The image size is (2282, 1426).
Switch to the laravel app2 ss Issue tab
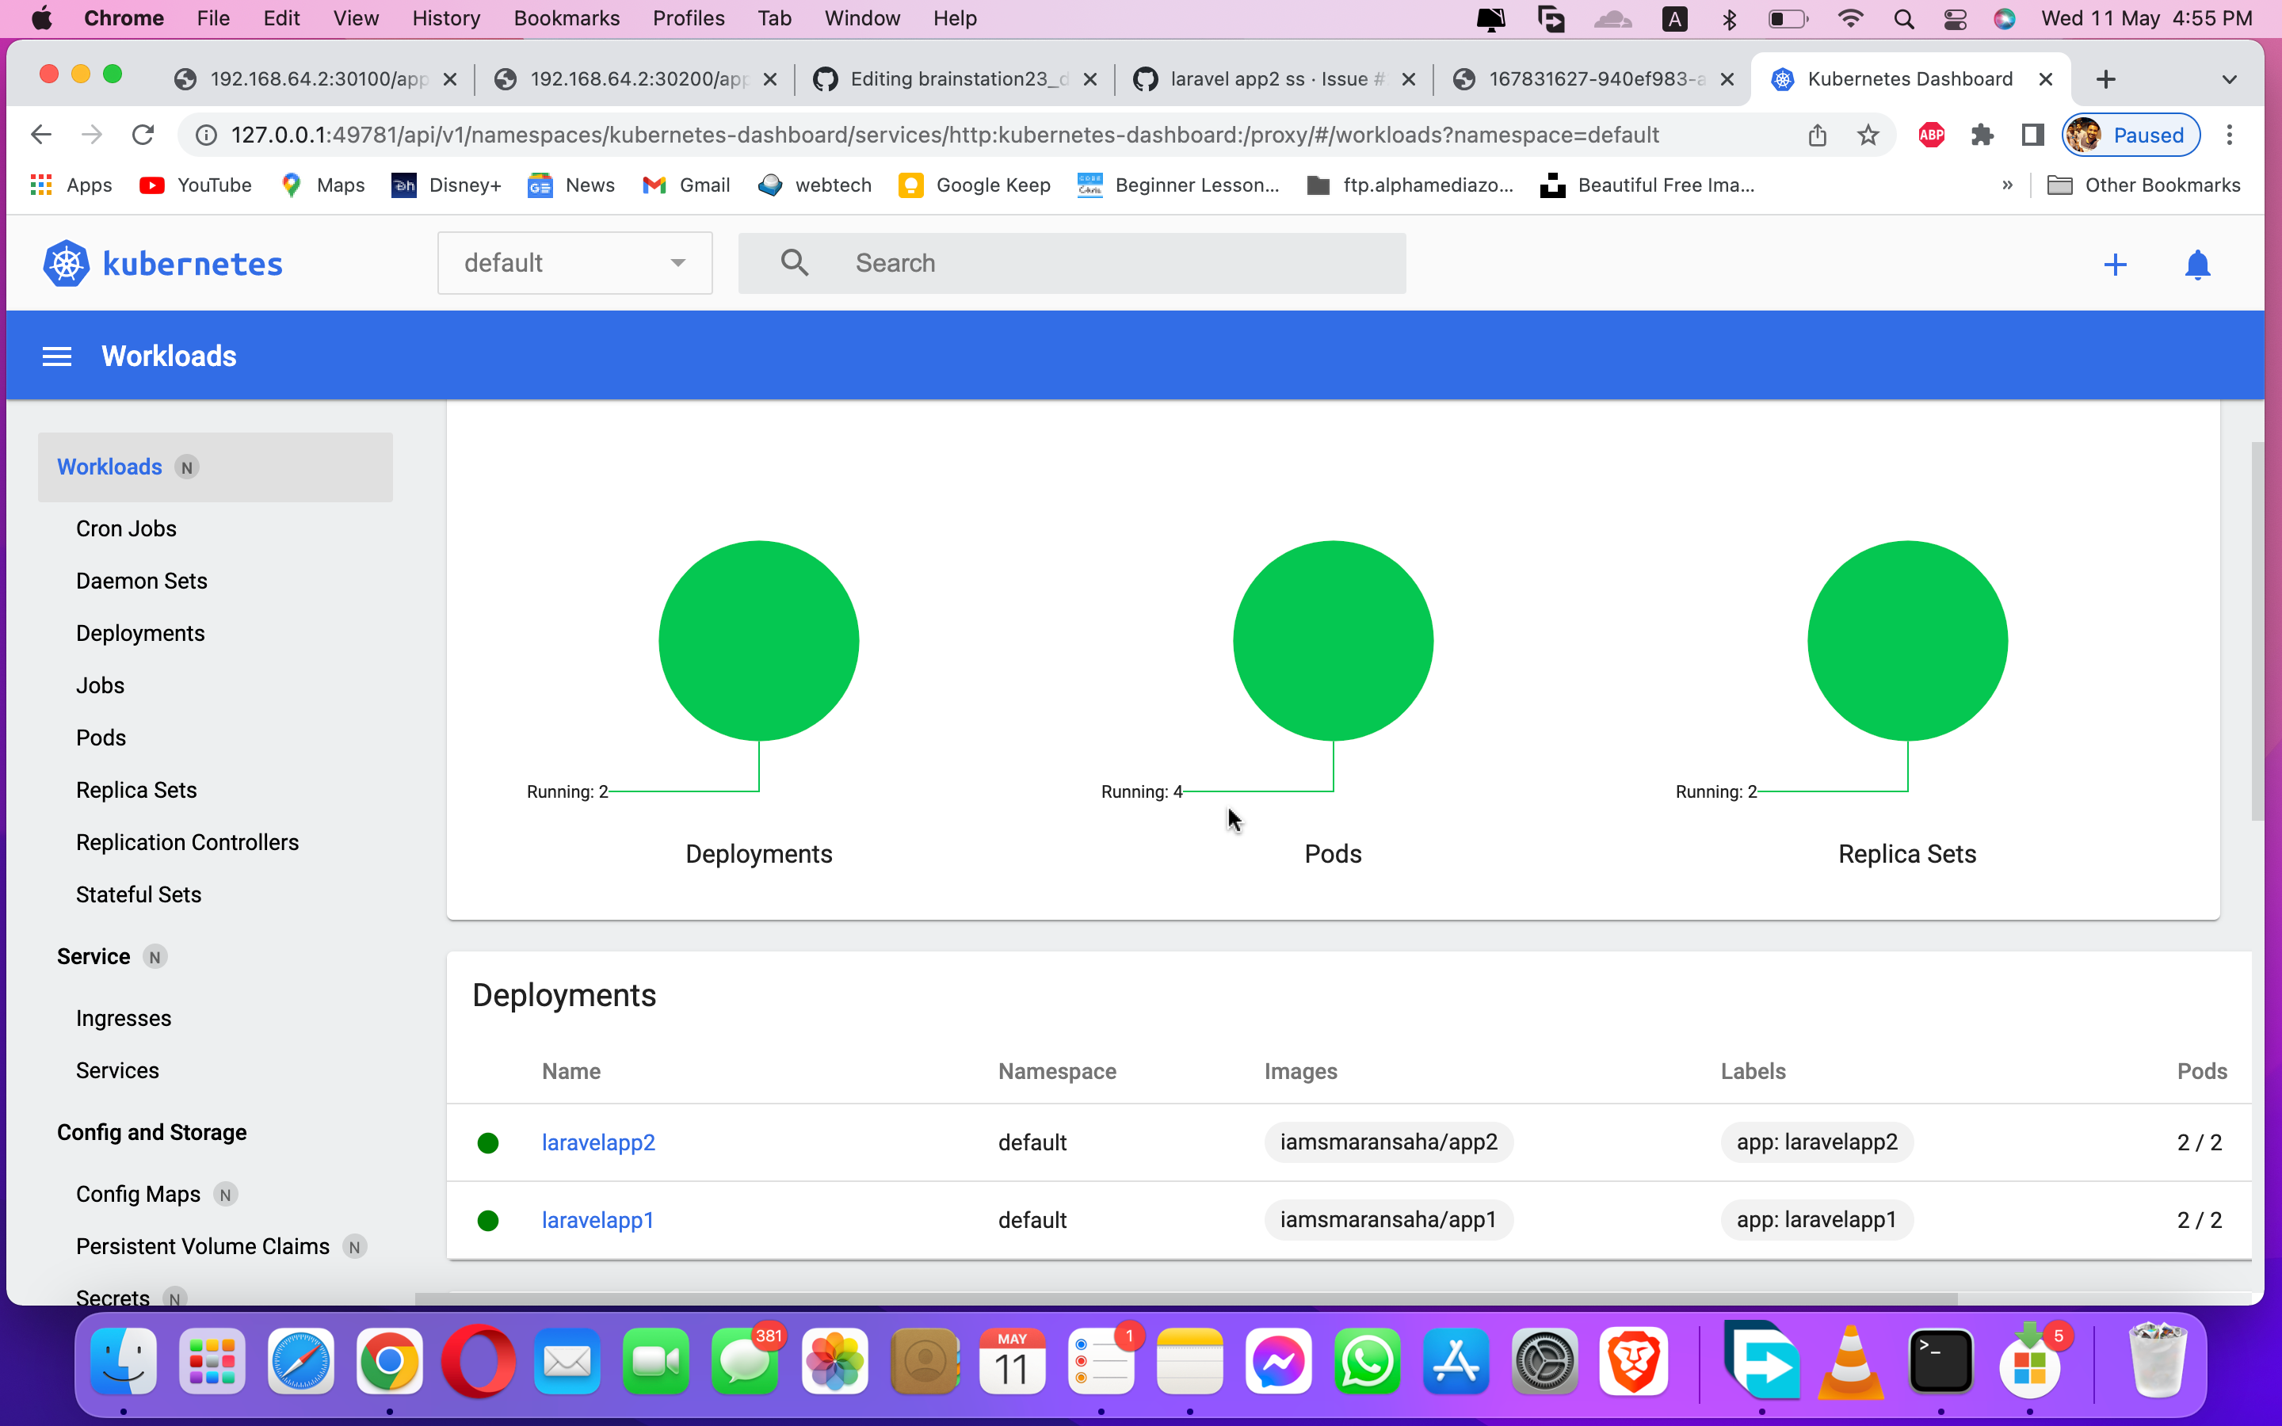(1276, 79)
